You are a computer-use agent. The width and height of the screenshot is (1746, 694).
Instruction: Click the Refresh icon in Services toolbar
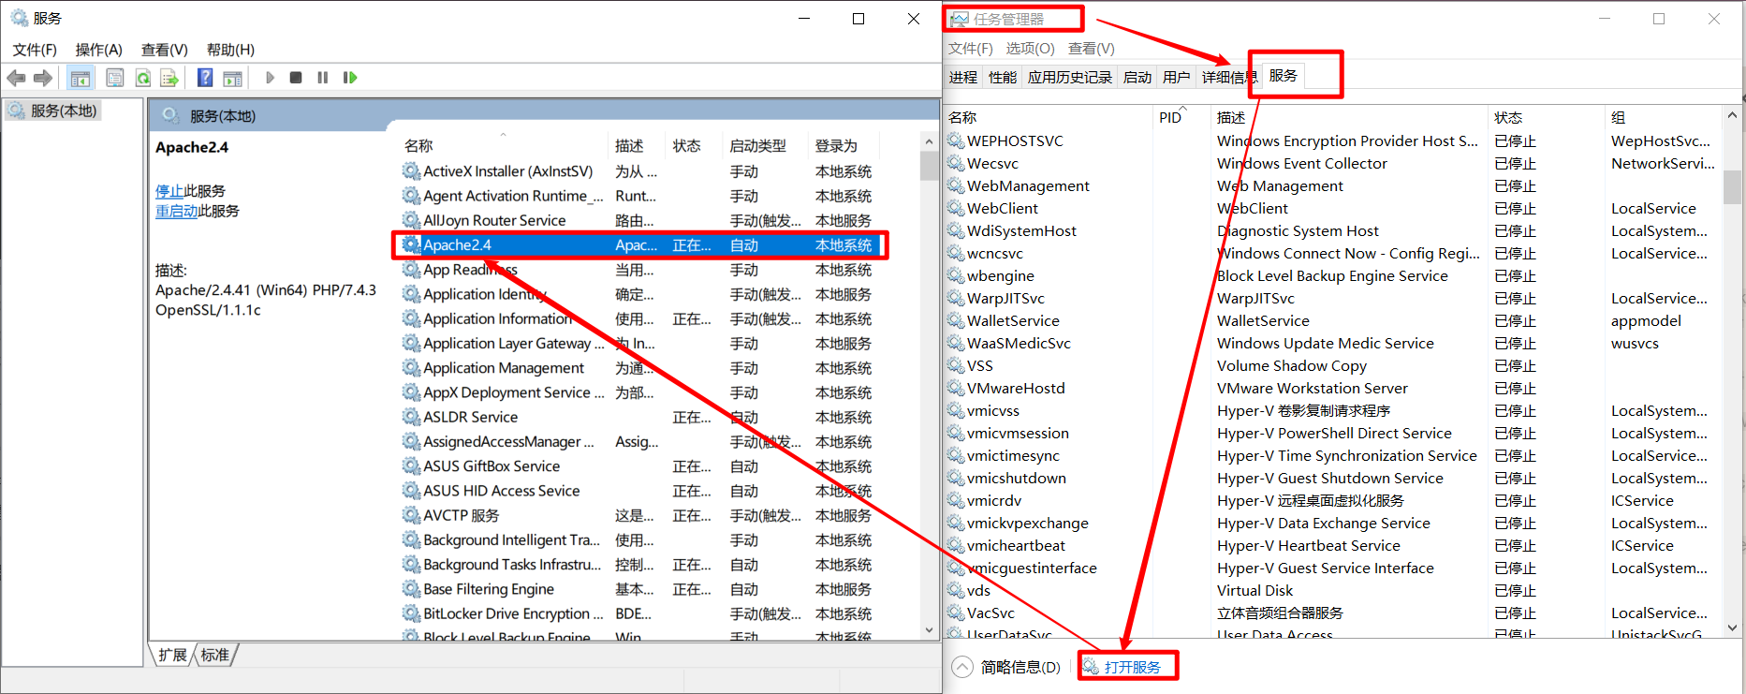pos(143,78)
